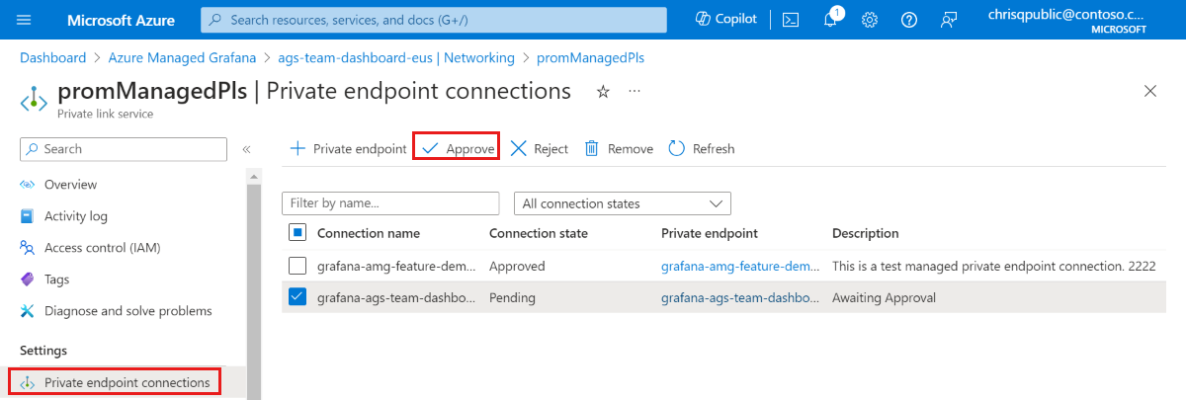Toggle the select-all connections checkbox
The height and width of the screenshot is (400, 1186).
tap(297, 233)
